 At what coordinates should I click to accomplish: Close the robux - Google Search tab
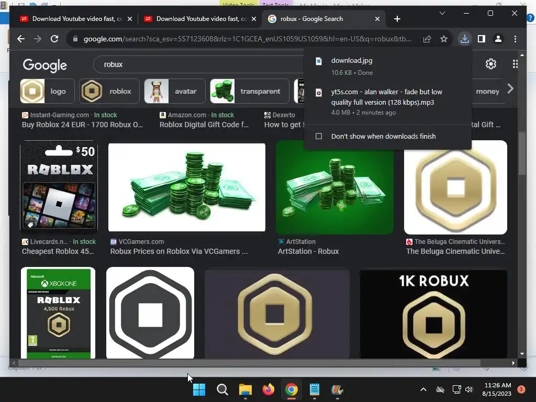pos(377,19)
